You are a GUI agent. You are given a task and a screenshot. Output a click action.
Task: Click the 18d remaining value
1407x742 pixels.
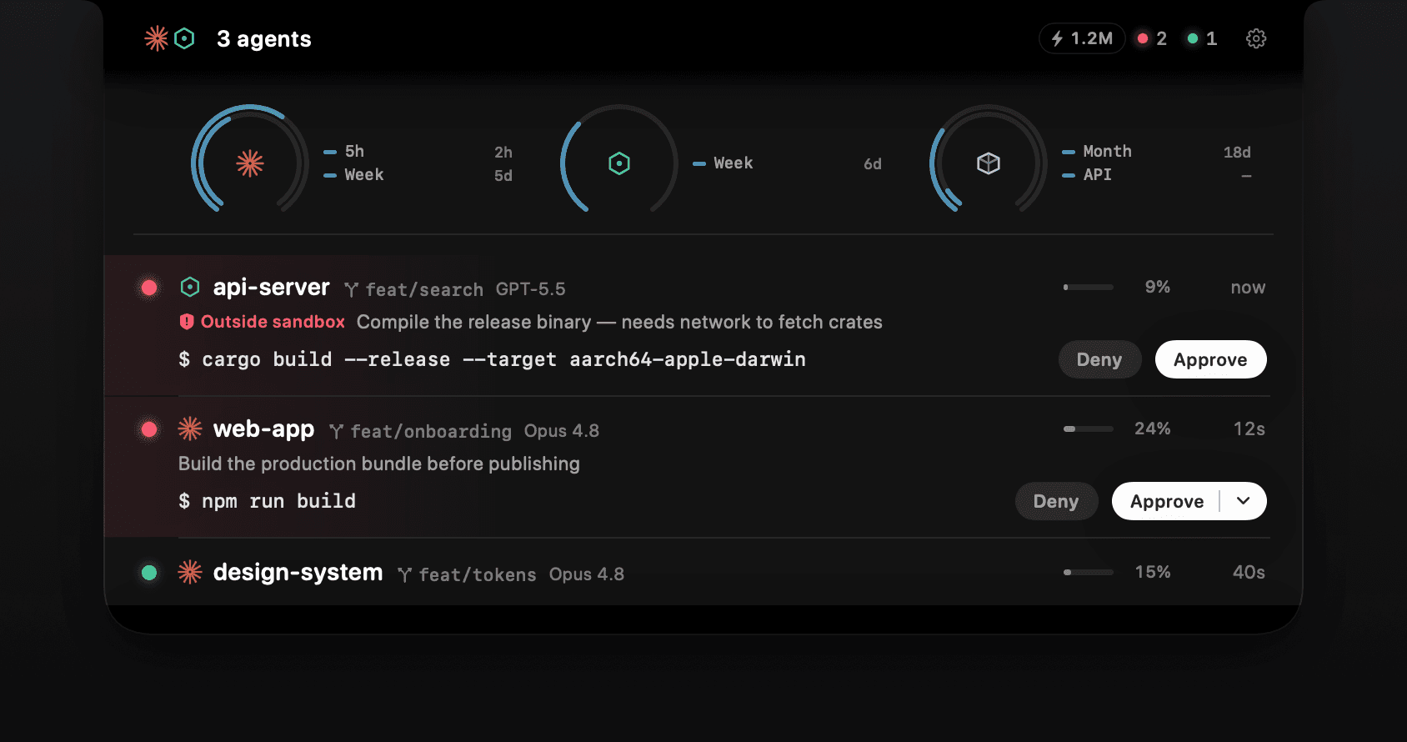click(1237, 152)
